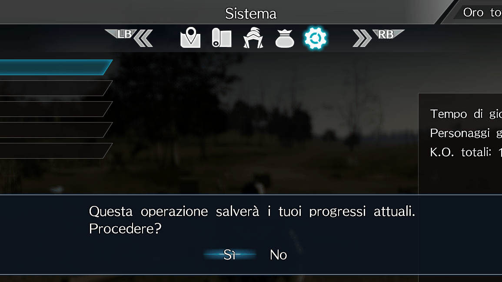This screenshot has height=282, width=502.
Task: Select the third entry in left menu
Action: click(56, 109)
